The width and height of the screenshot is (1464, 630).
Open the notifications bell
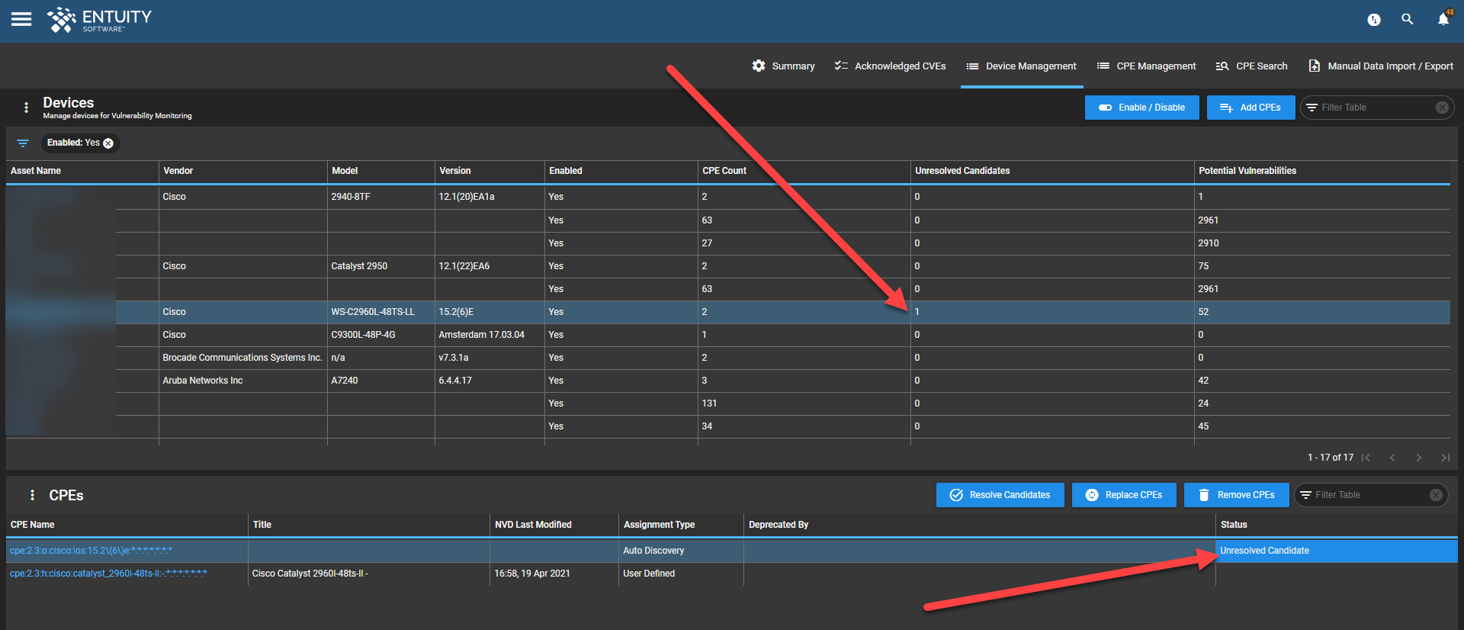tap(1443, 19)
